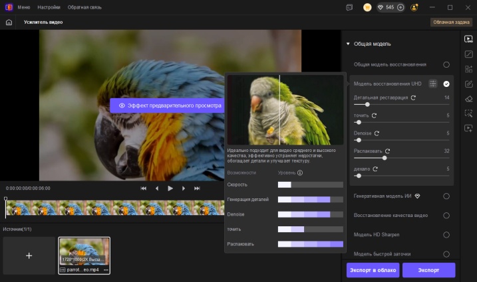This screenshot has height=282, width=477.
Task: Select Общая модель восстановления radio button
Action: tap(446, 64)
